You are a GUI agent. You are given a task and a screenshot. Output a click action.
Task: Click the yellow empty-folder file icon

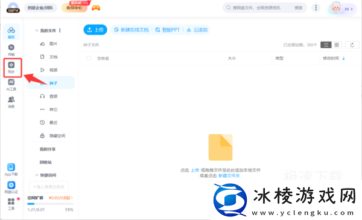(220, 147)
